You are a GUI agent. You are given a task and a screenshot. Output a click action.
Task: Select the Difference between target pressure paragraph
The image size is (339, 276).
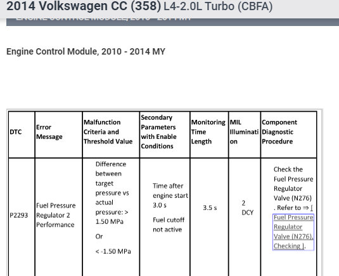(112, 193)
